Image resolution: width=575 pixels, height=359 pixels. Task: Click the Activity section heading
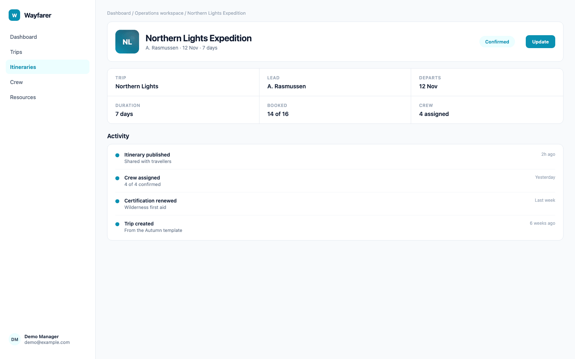pos(118,136)
